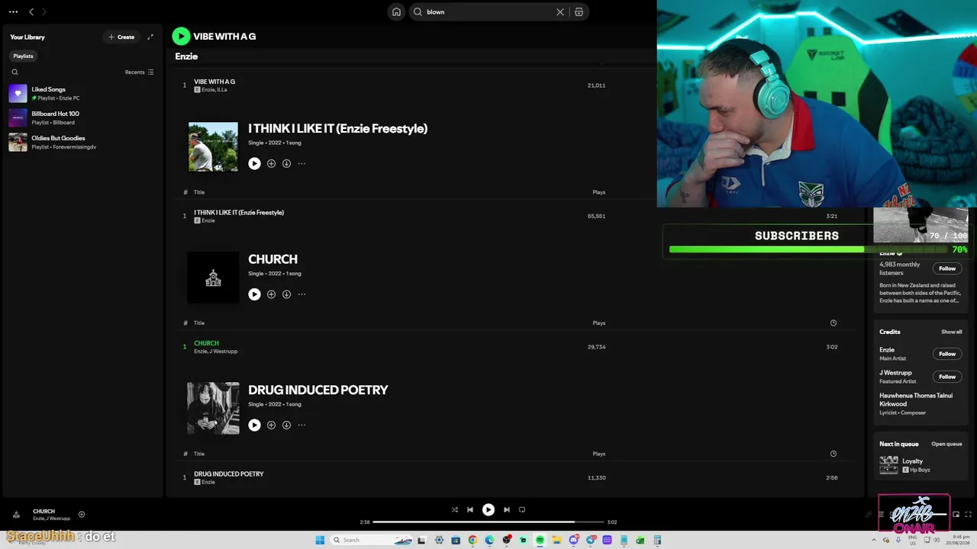Image resolution: width=977 pixels, height=549 pixels.
Task: Play the CHURCH single
Action: pyautogui.click(x=254, y=294)
